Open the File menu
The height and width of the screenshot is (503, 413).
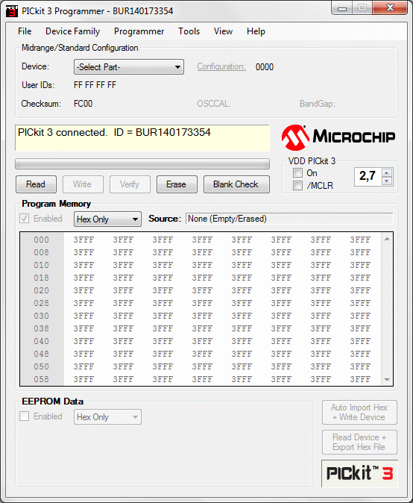coord(25,31)
